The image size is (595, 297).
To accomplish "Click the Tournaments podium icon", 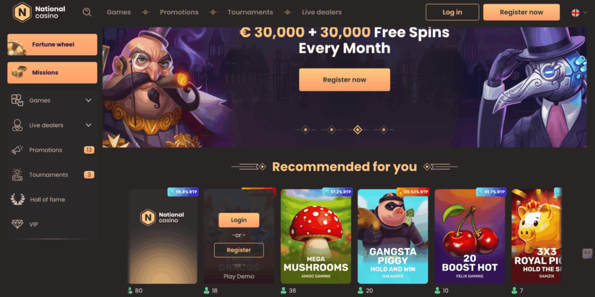I will coord(17,175).
